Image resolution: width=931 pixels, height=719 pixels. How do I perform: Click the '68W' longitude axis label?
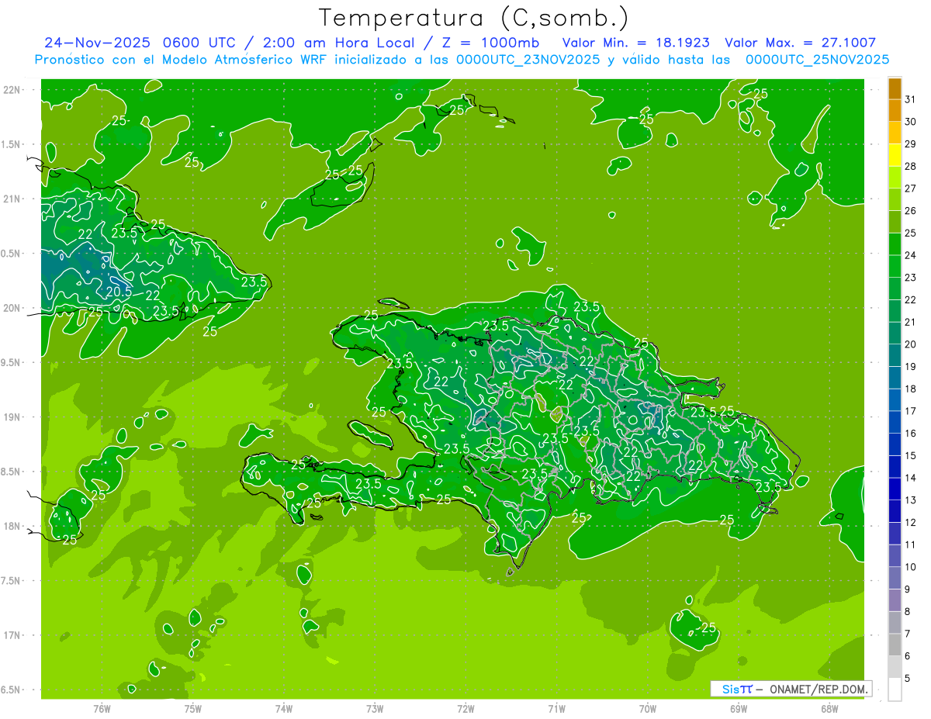(829, 708)
